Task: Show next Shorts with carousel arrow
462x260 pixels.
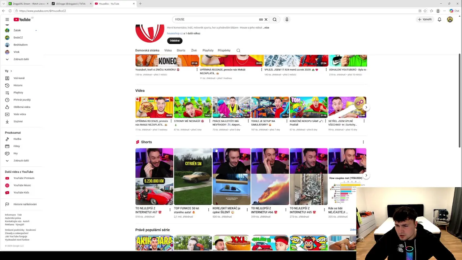Action: (x=366, y=175)
